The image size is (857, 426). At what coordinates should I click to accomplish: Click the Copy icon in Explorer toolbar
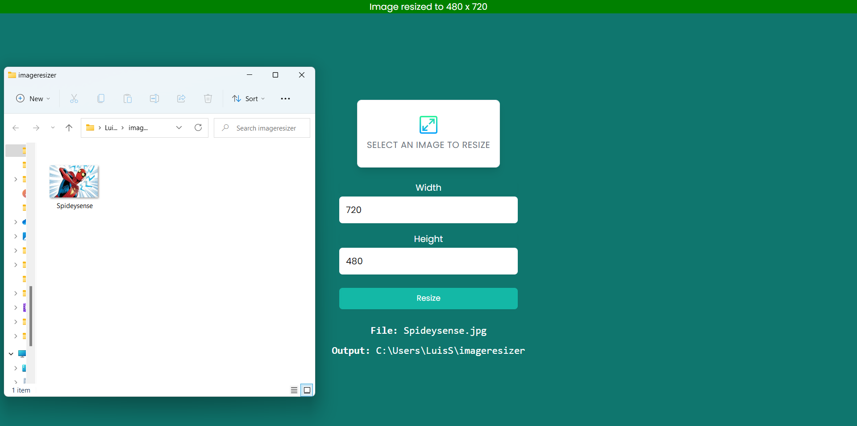(101, 98)
